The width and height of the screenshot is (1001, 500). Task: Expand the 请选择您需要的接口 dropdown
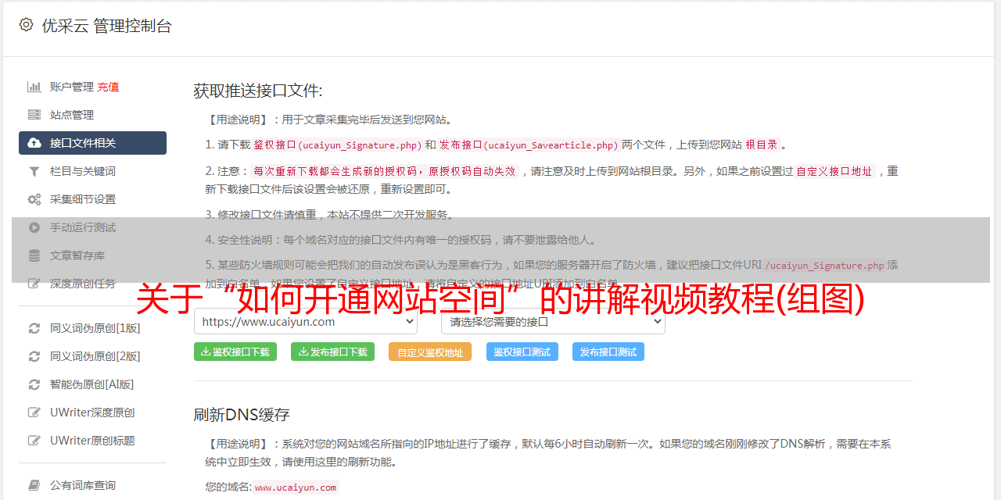pyautogui.click(x=554, y=322)
